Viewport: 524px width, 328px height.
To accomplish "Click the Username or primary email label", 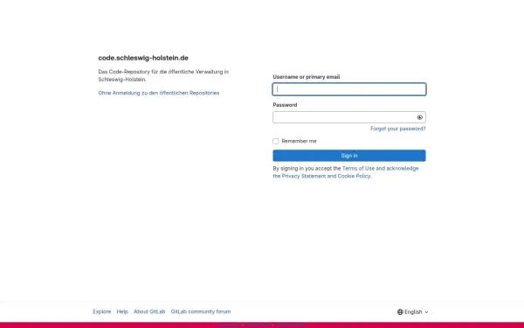I will pyautogui.click(x=307, y=77).
